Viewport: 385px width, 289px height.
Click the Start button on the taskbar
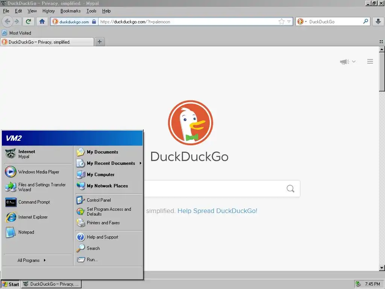(10, 284)
